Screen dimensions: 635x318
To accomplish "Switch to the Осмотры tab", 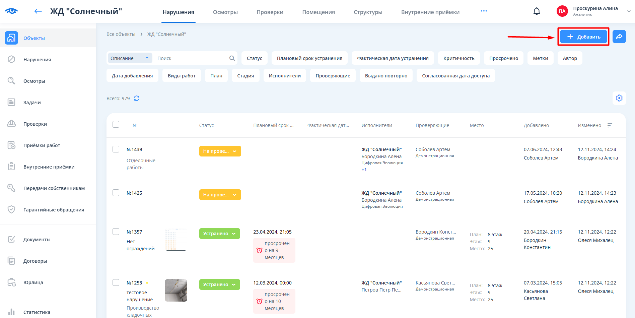I will pyautogui.click(x=225, y=12).
